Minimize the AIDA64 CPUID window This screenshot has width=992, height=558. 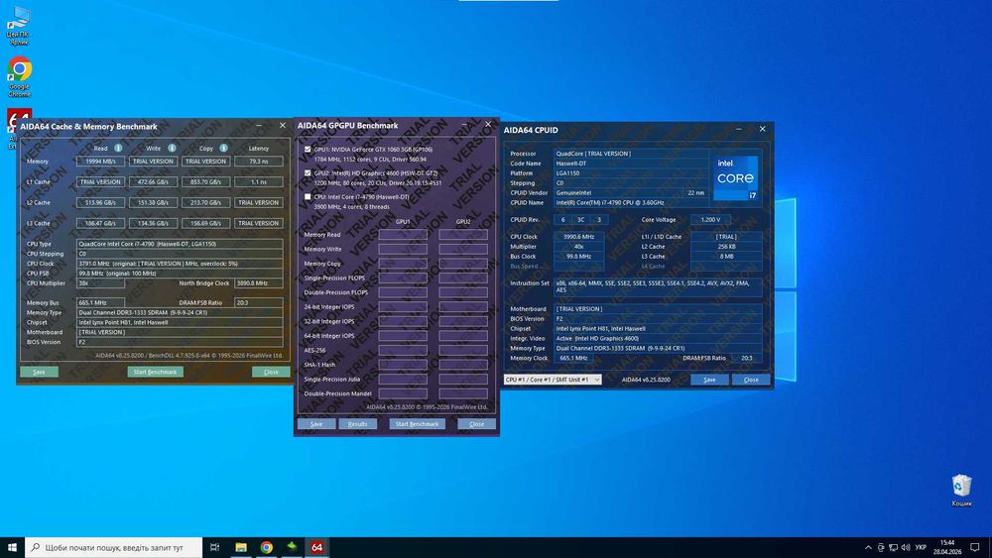(x=738, y=129)
